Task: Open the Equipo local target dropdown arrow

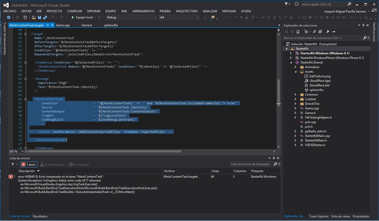Action: click(x=95, y=17)
